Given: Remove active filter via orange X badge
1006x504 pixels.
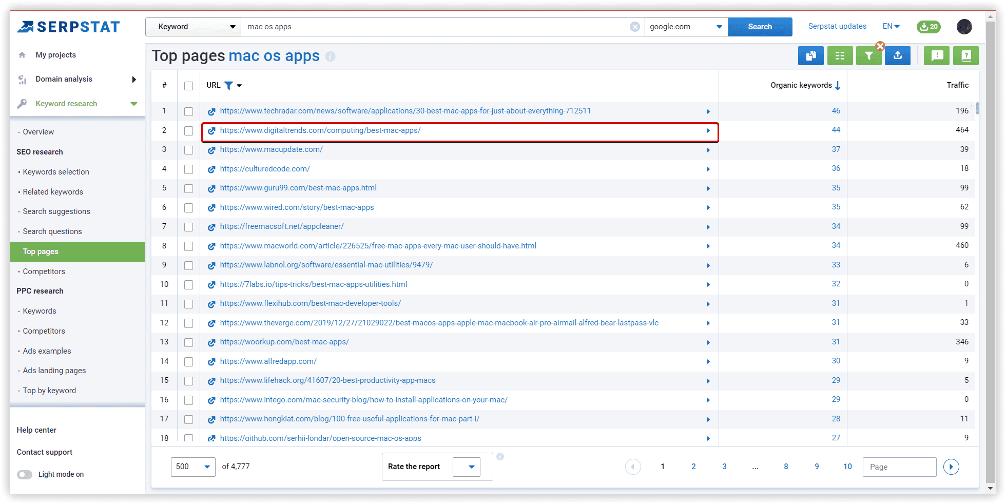Looking at the screenshot, I should pyautogui.click(x=880, y=46).
